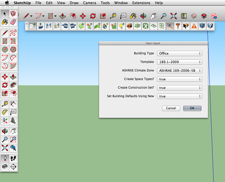The image size is (225, 182).
Task: Open the ASHRAE Climate Zone dropdown
Action: point(179,70)
